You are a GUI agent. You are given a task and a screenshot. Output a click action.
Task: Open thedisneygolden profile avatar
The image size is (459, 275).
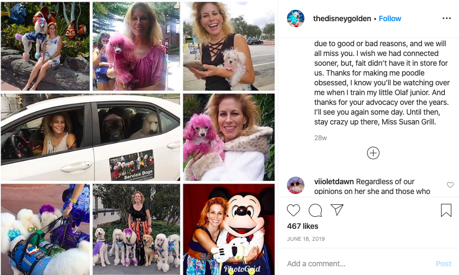coord(296,18)
